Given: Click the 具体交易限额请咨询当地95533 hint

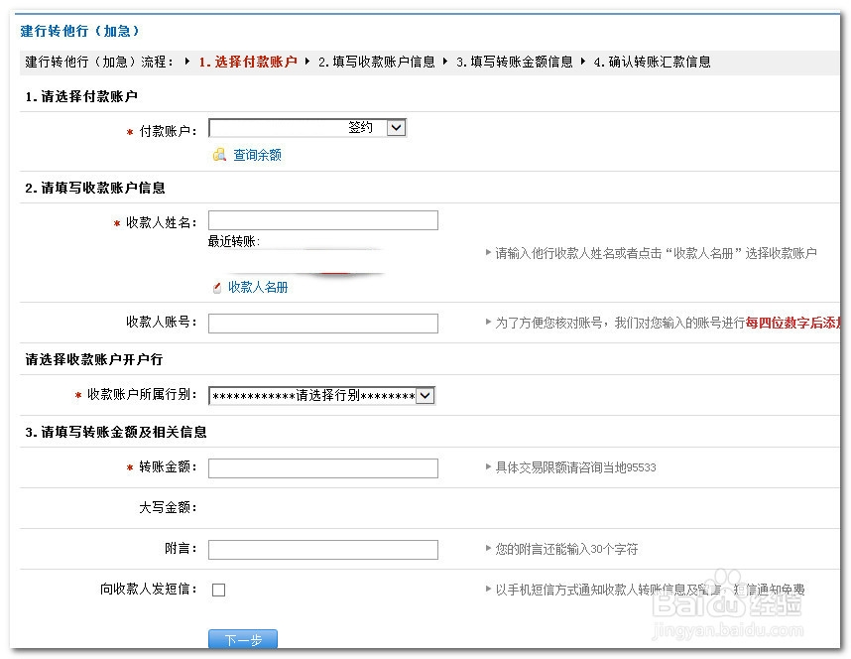Looking at the screenshot, I should 575,467.
